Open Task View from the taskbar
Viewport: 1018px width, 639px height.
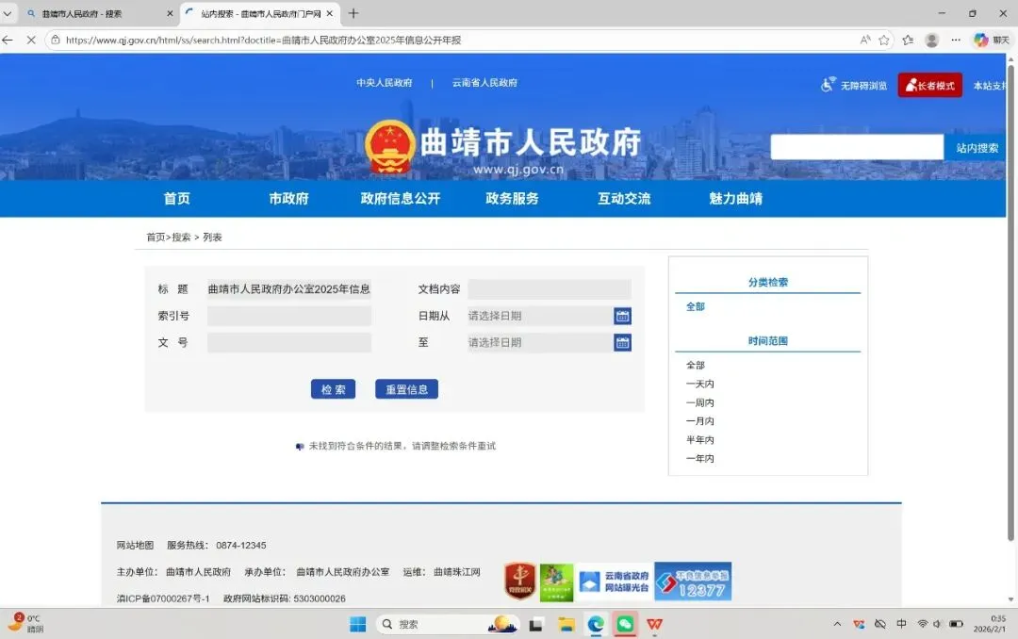535,625
